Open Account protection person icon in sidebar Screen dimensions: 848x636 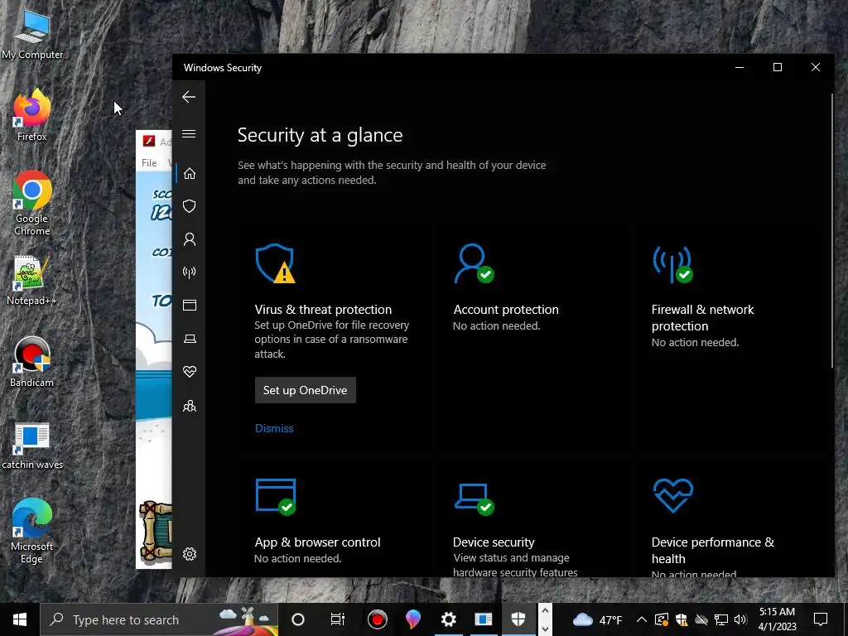coord(190,239)
